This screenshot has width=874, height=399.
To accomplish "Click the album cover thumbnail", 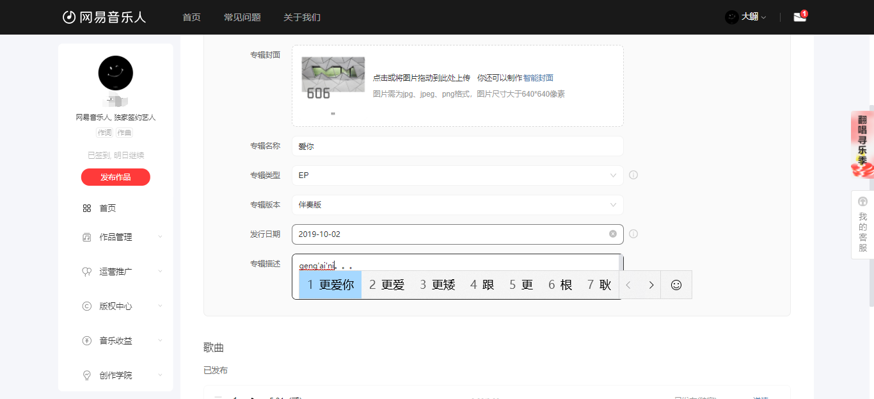I will (x=333, y=78).
